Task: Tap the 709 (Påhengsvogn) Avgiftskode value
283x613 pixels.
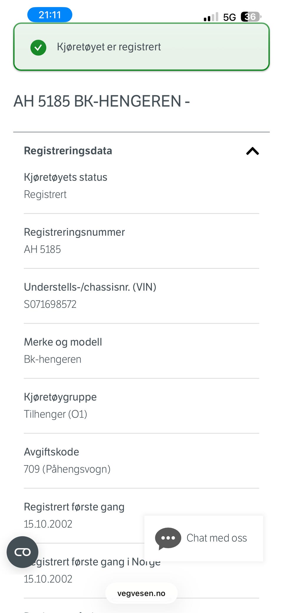Action: 67,469
